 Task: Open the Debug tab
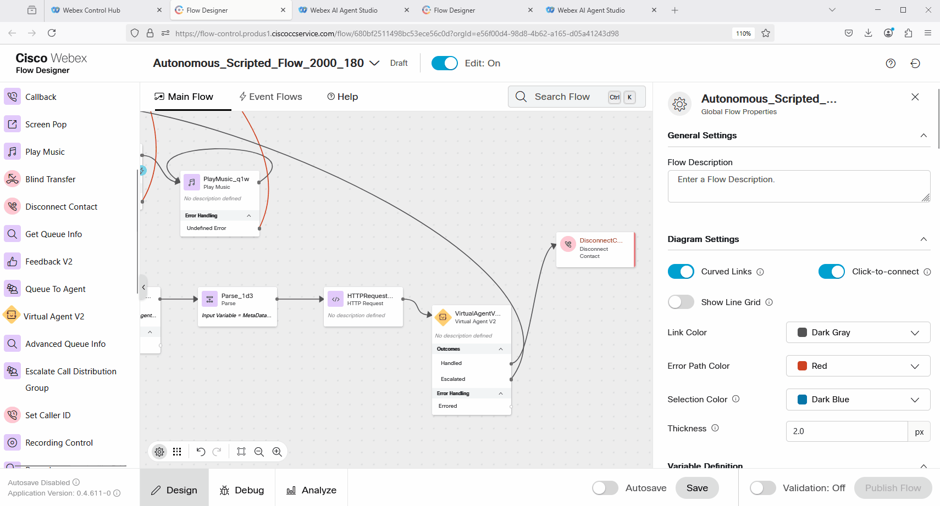click(x=242, y=490)
